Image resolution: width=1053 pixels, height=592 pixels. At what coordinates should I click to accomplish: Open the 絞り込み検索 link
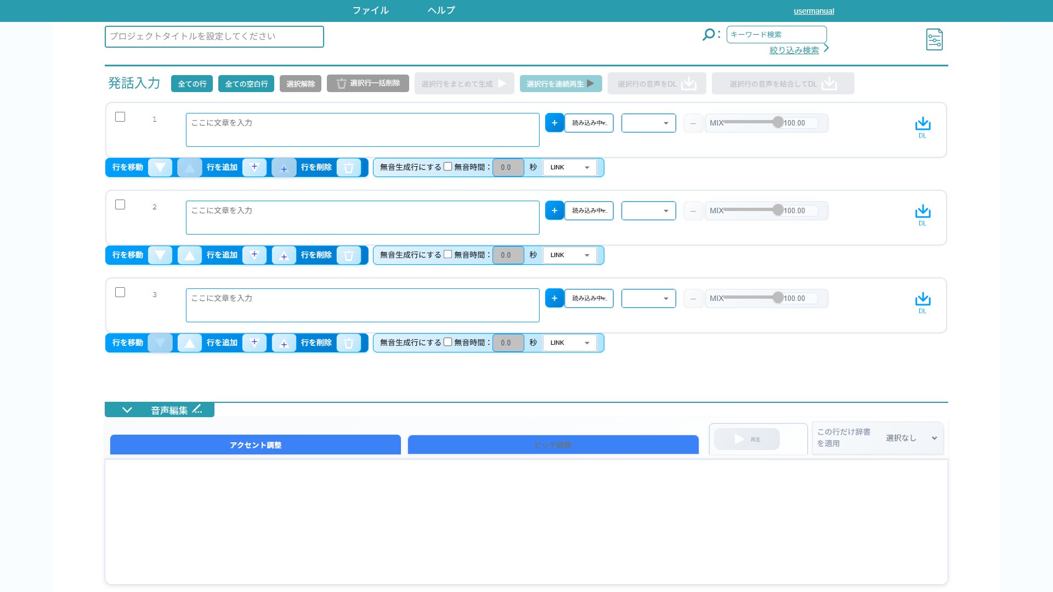[x=794, y=50]
